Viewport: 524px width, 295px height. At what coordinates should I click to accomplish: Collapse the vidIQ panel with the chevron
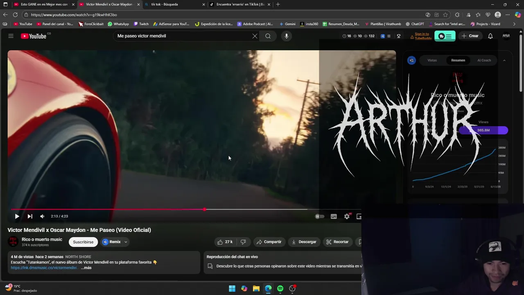504,60
